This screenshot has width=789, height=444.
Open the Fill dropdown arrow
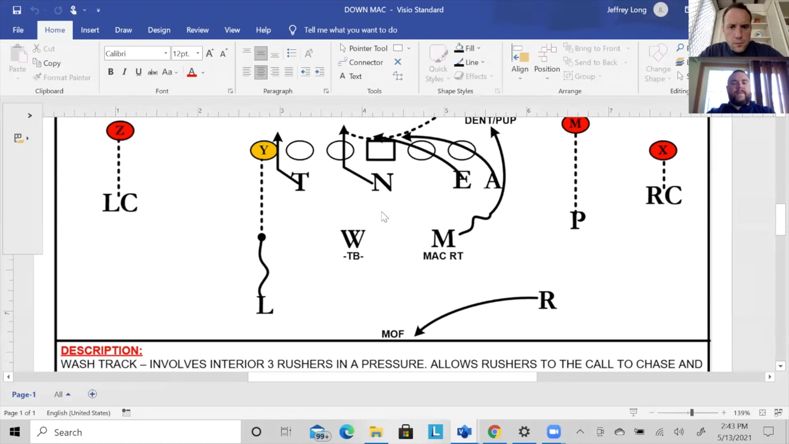[x=479, y=48]
